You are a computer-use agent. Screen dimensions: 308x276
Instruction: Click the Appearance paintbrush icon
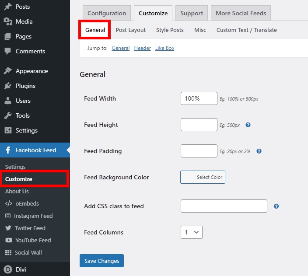tap(8, 71)
